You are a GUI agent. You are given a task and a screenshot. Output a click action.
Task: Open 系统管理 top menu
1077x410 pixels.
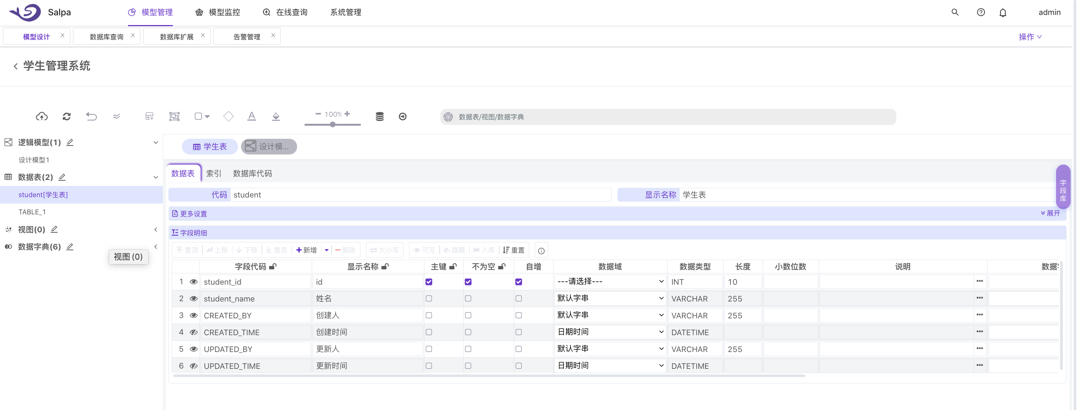pos(346,13)
